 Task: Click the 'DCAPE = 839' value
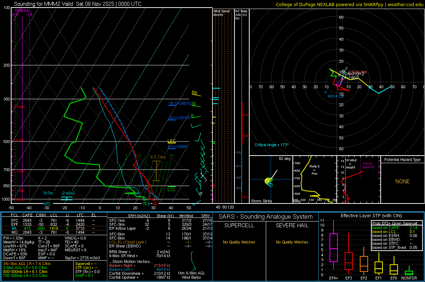click(x=15, y=254)
